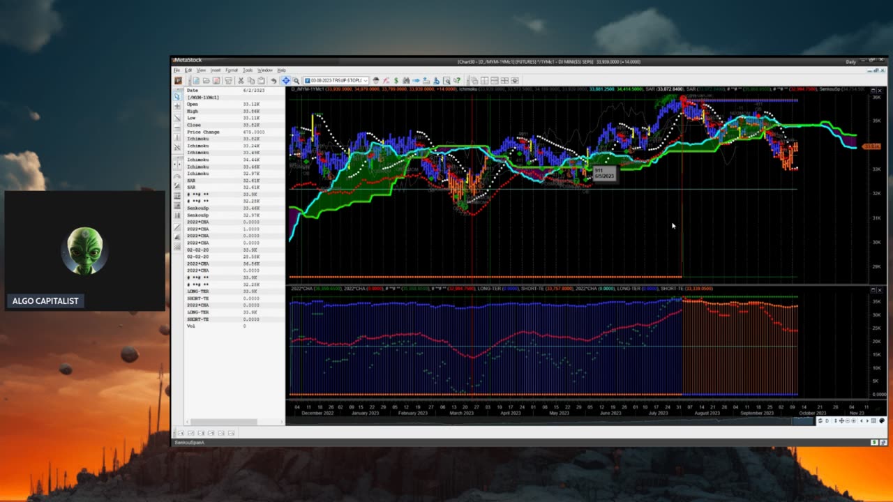
Task: Open the View menu
Action: [x=201, y=70]
